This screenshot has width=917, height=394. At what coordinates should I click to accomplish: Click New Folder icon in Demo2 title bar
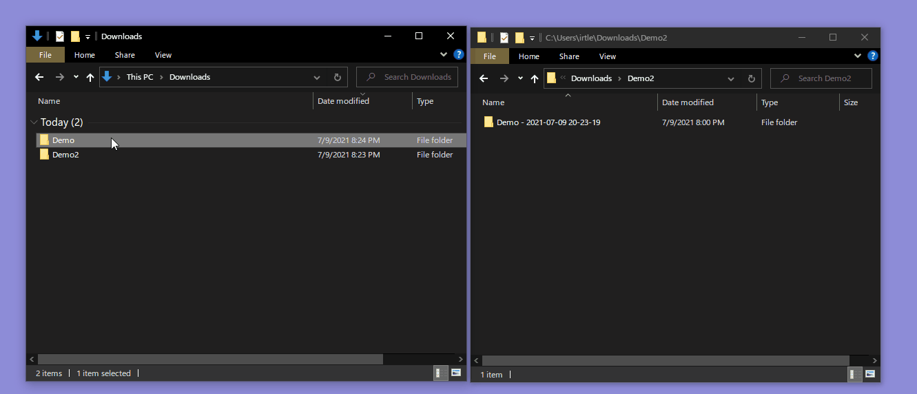(x=519, y=38)
